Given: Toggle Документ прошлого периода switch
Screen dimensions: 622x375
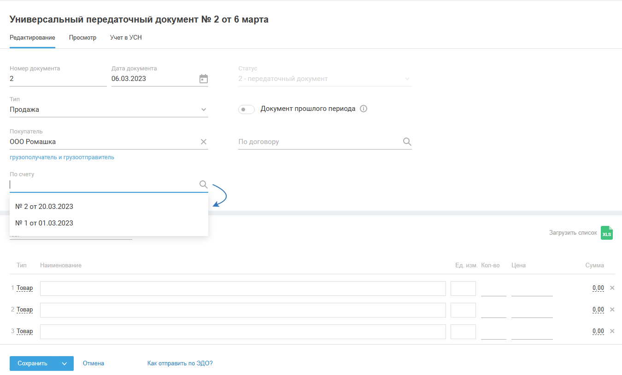Looking at the screenshot, I should tap(246, 110).
